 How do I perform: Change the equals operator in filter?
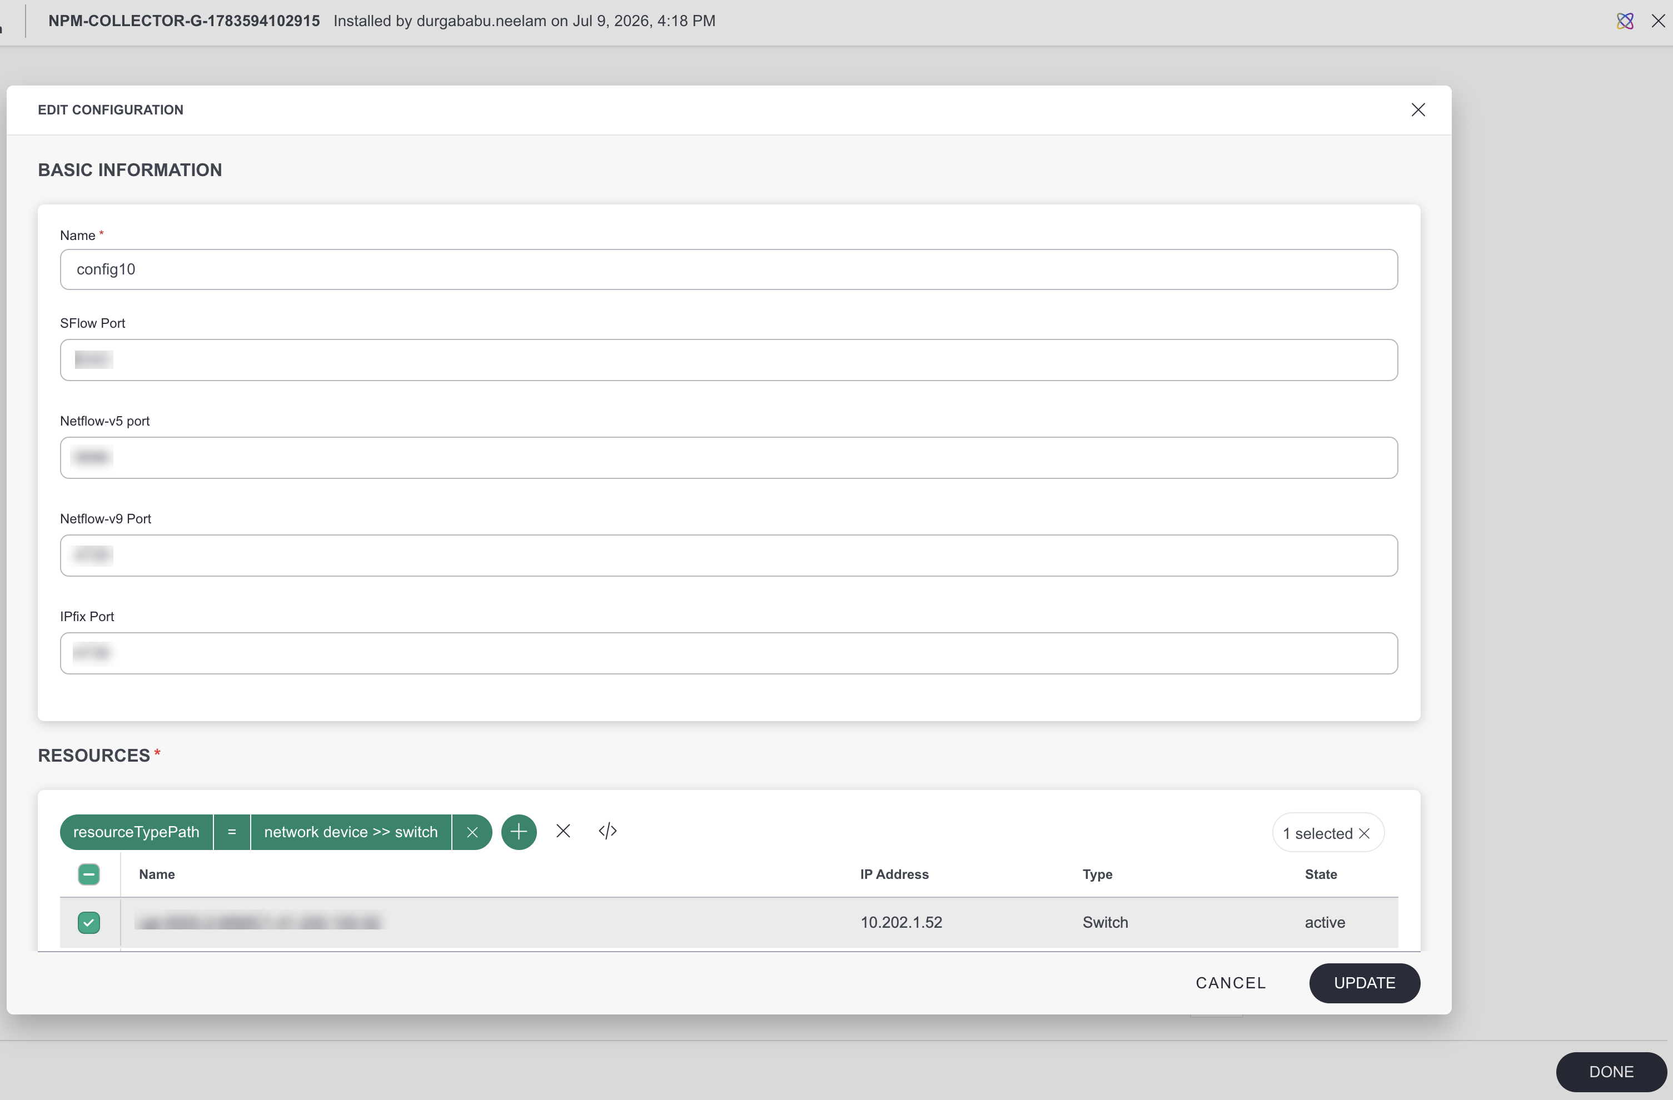[232, 832]
